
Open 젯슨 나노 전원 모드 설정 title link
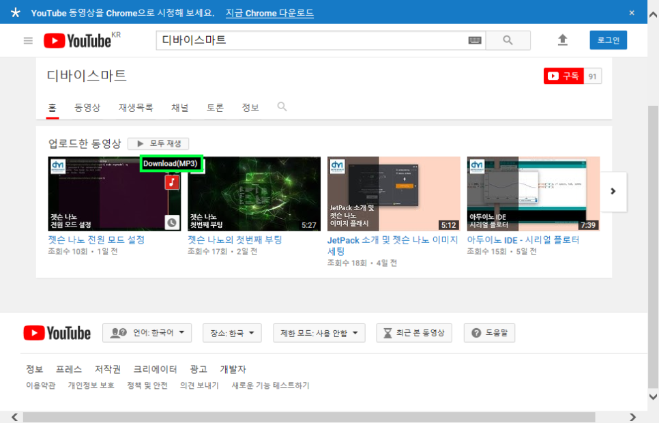[96, 239]
